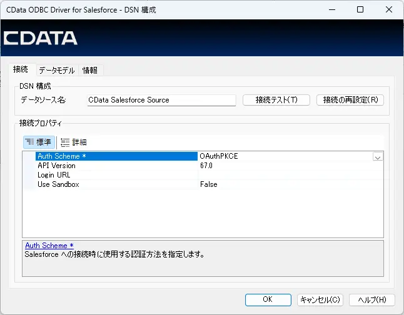404x315 pixels.
Task: Click the 67.0 API Version value
Action: [x=290, y=166]
